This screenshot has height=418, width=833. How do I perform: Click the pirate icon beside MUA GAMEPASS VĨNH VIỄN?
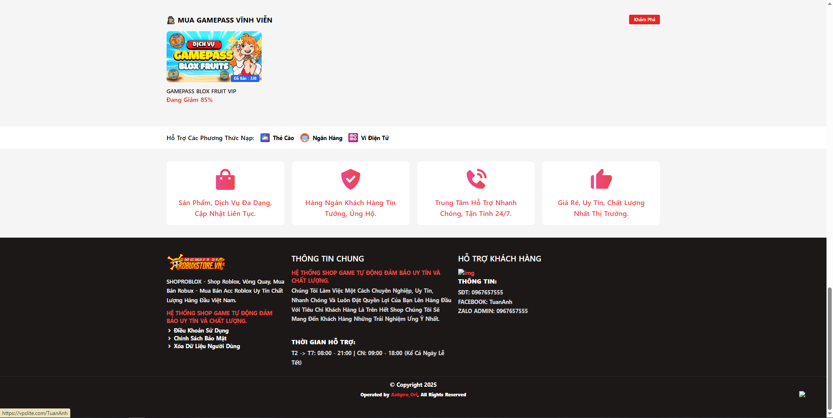pyautogui.click(x=171, y=20)
